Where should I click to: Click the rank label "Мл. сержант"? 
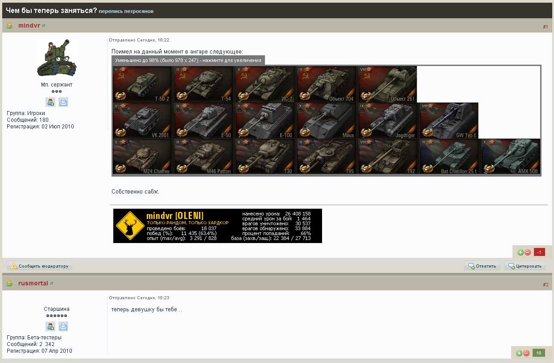point(57,85)
